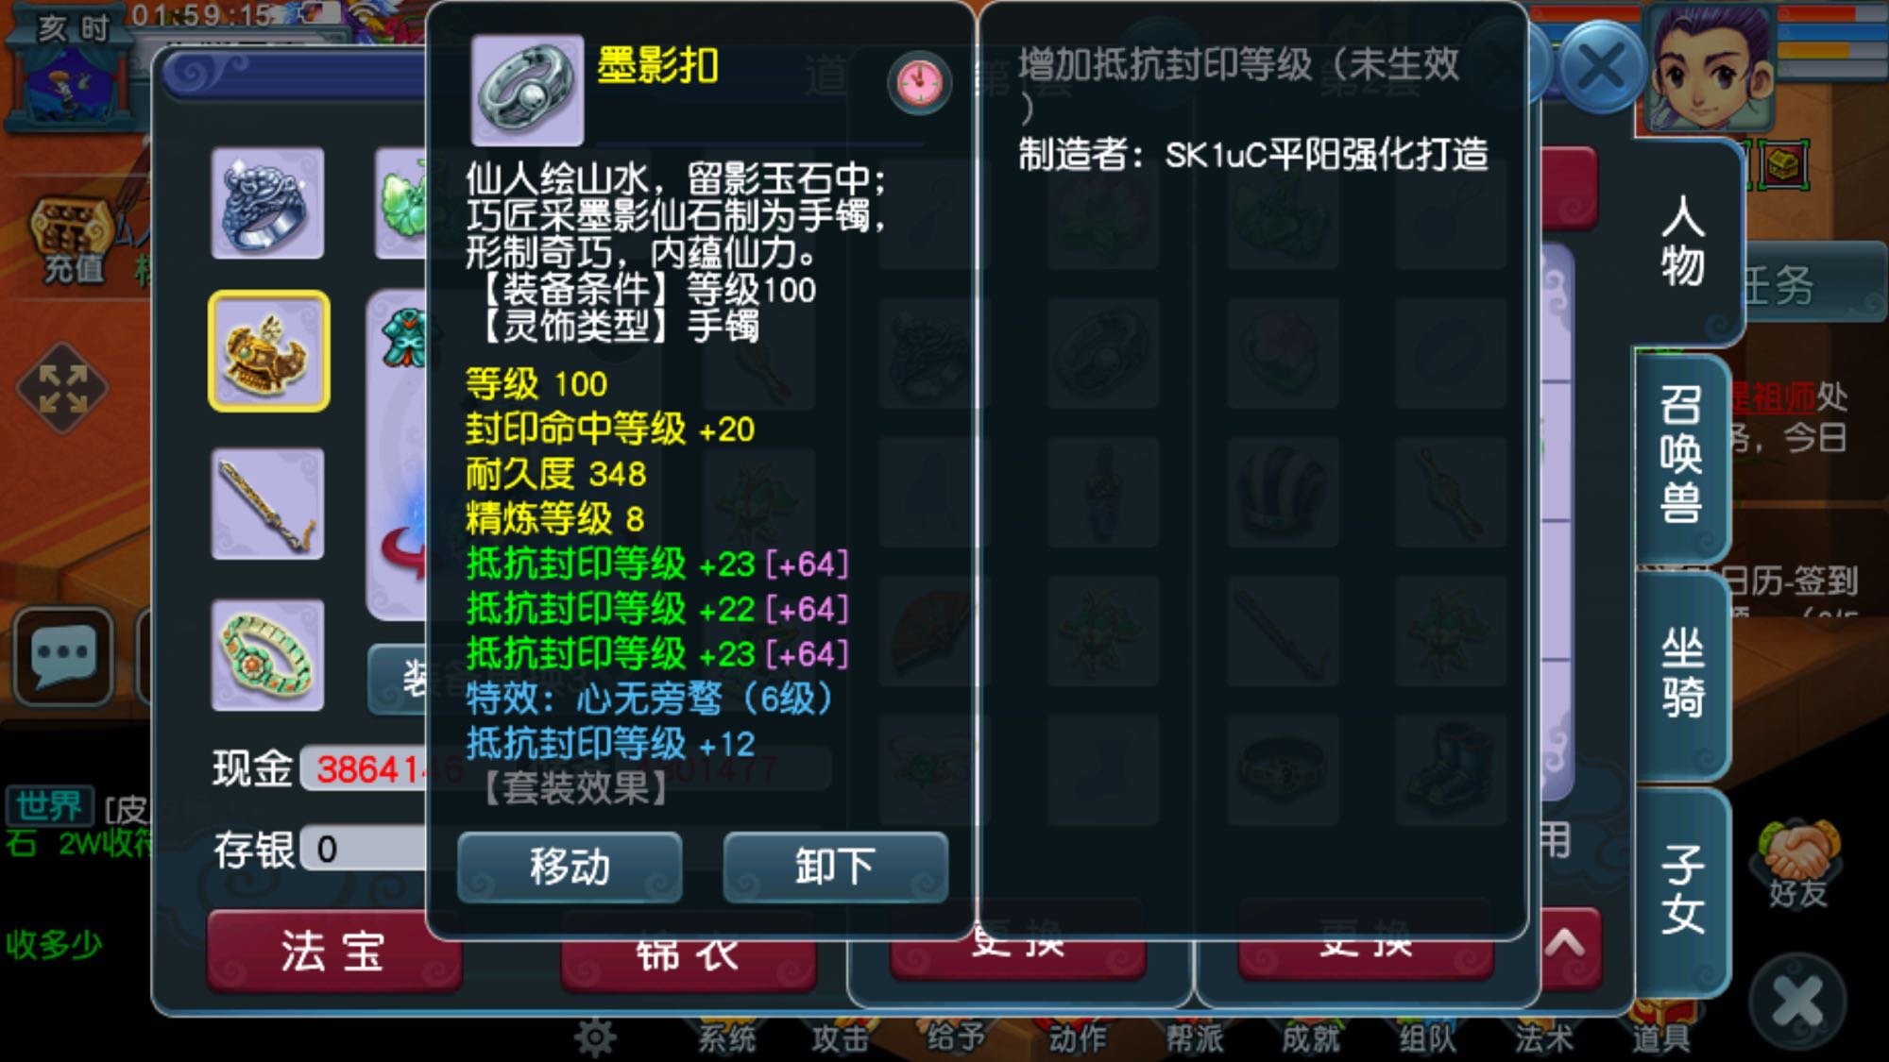Select the silver dragon ring equipment slot

(x=267, y=203)
